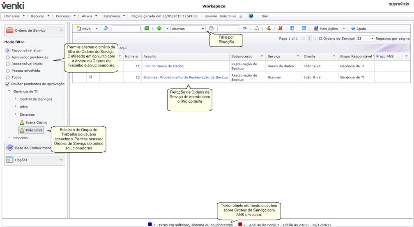Click the João Silva user icon
The image size is (414, 227).
click(22, 130)
